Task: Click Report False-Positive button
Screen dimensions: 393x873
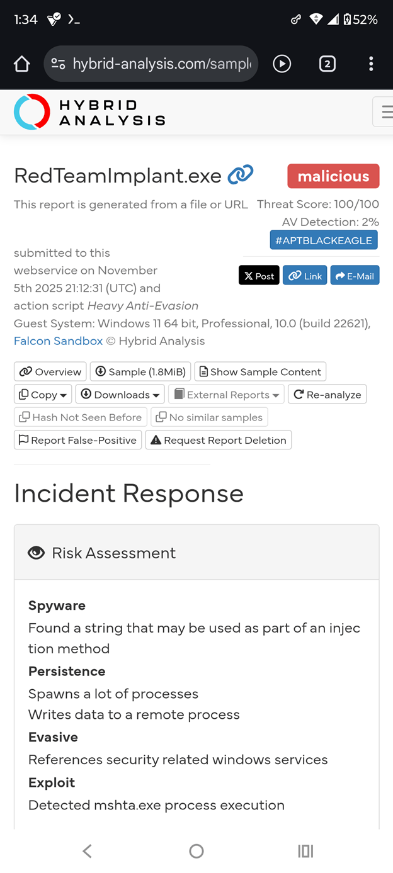Action: (77, 440)
